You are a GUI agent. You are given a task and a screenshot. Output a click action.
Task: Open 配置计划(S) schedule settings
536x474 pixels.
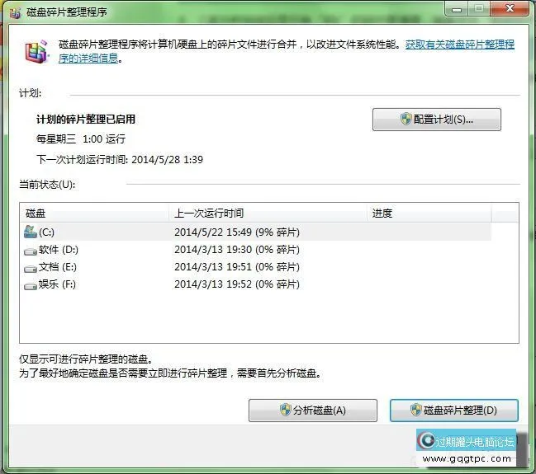coord(436,120)
